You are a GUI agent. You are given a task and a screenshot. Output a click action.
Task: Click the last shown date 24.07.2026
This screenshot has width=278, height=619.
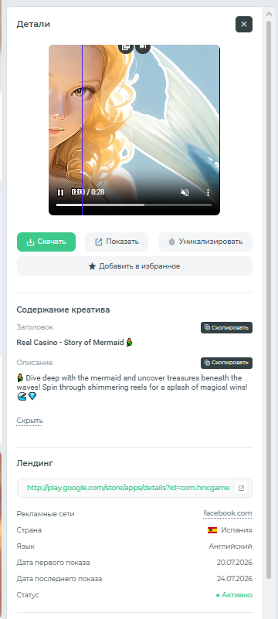234,579
